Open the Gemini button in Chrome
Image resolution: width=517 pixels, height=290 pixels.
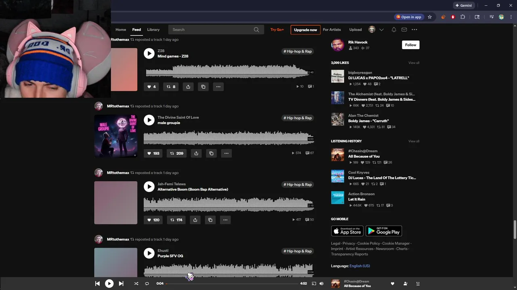click(x=463, y=5)
